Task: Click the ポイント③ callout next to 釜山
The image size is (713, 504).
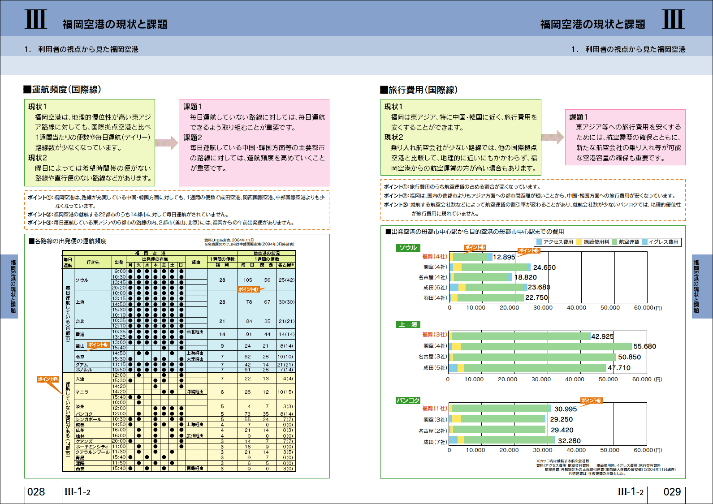Action: pyautogui.click(x=98, y=345)
